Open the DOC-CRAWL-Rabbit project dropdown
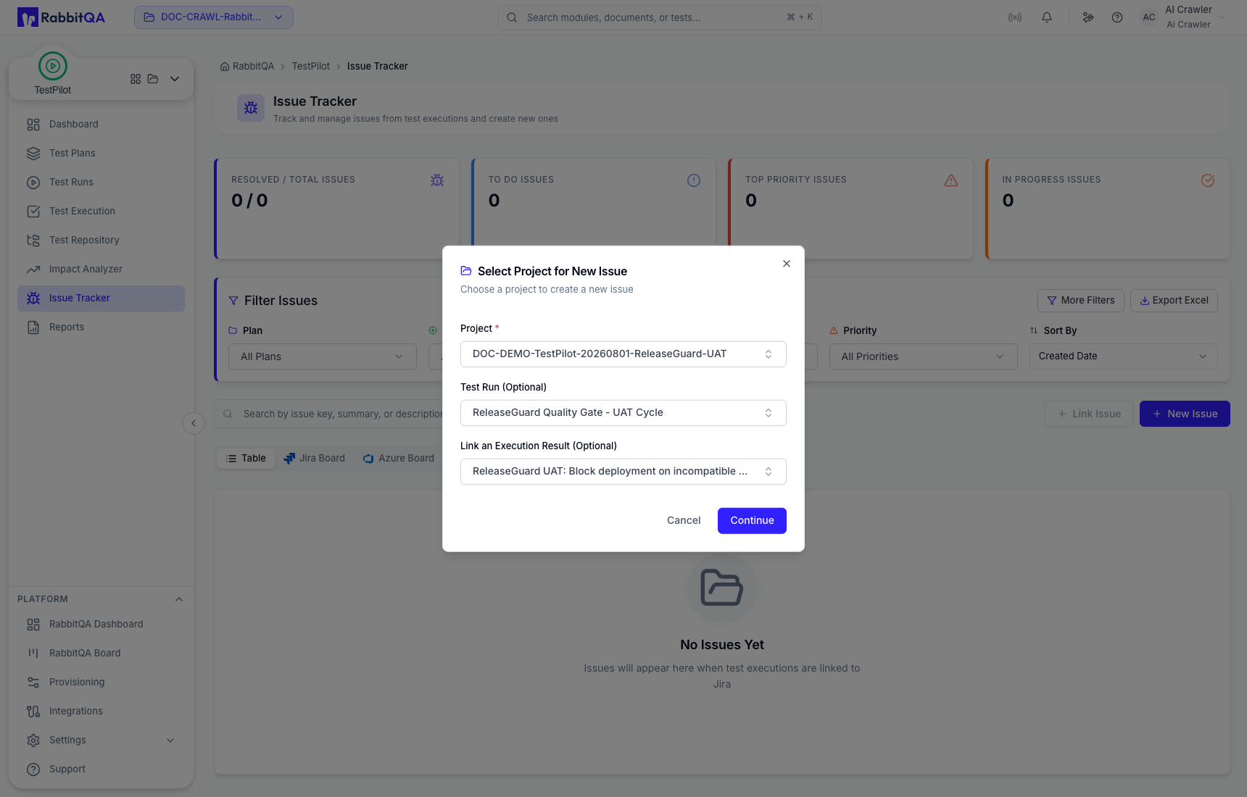The image size is (1247, 797). click(x=214, y=17)
